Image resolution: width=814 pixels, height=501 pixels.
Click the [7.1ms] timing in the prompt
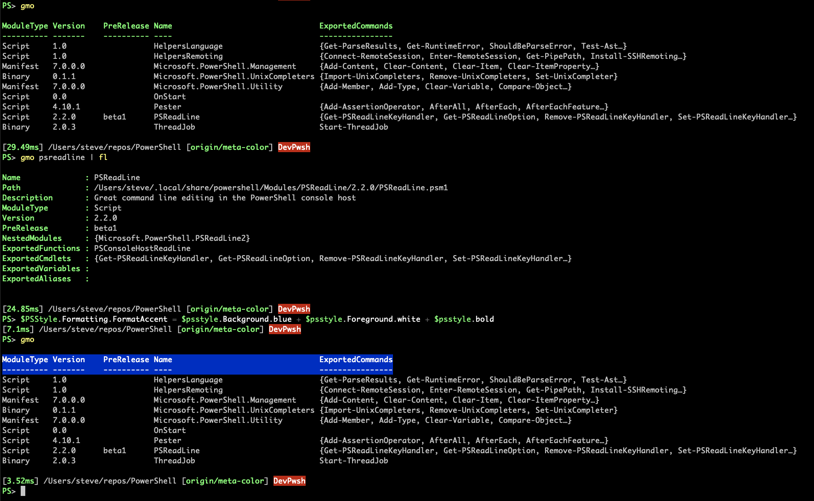pyautogui.click(x=18, y=329)
